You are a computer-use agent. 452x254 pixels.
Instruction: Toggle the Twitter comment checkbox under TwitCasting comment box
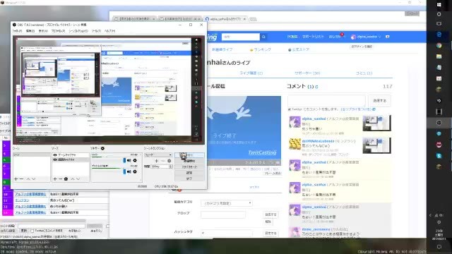(290, 109)
